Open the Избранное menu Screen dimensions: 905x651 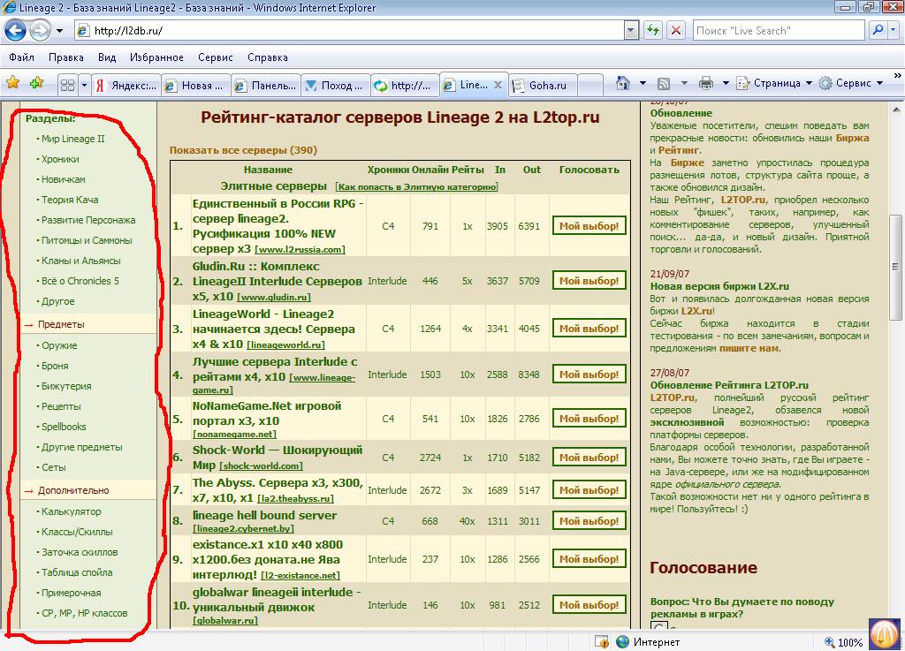pyautogui.click(x=156, y=57)
